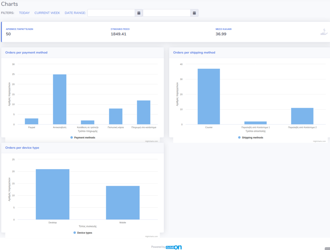Click the coin-in-hand icon on the summary card
The width and height of the screenshot is (330, 250).
(x=324, y=32)
